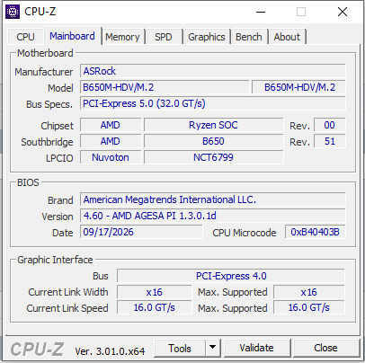Image resolution: width=365 pixels, height=363 pixels.
Task: Open the Graphics tab
Action: click(207, 37)
